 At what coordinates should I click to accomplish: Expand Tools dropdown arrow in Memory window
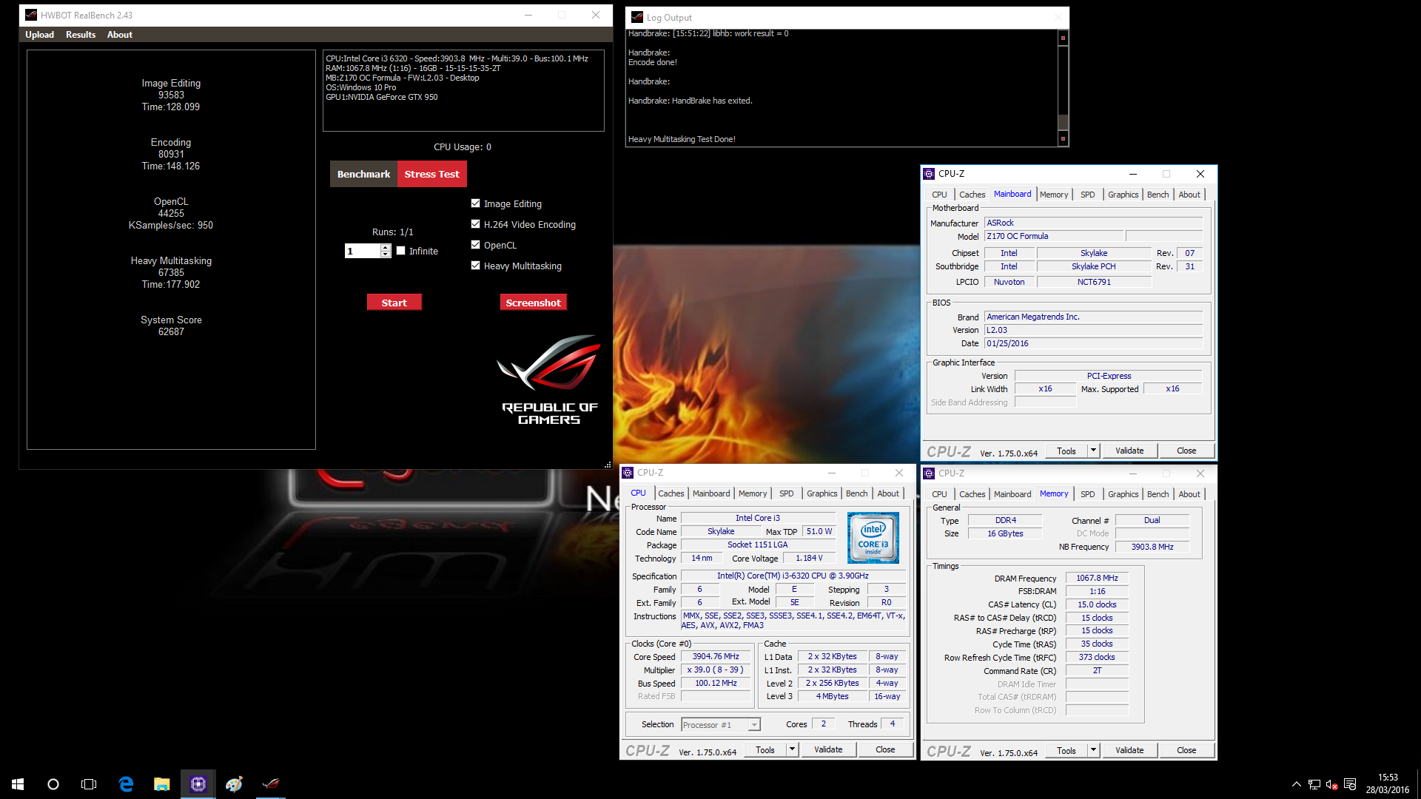pyautogui.click(x=1093, y=749)
